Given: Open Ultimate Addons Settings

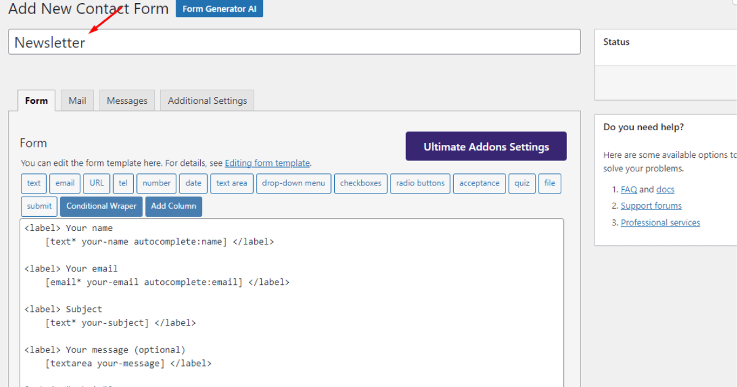Looking at the screenshot, I should coord(486,147).
